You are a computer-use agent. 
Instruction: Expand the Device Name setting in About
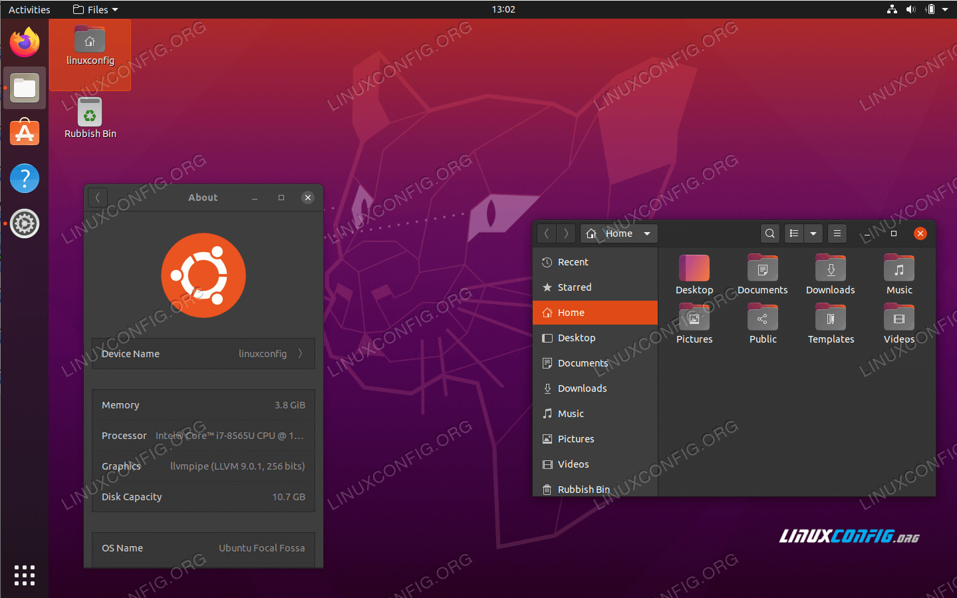[x=300, y=353]
